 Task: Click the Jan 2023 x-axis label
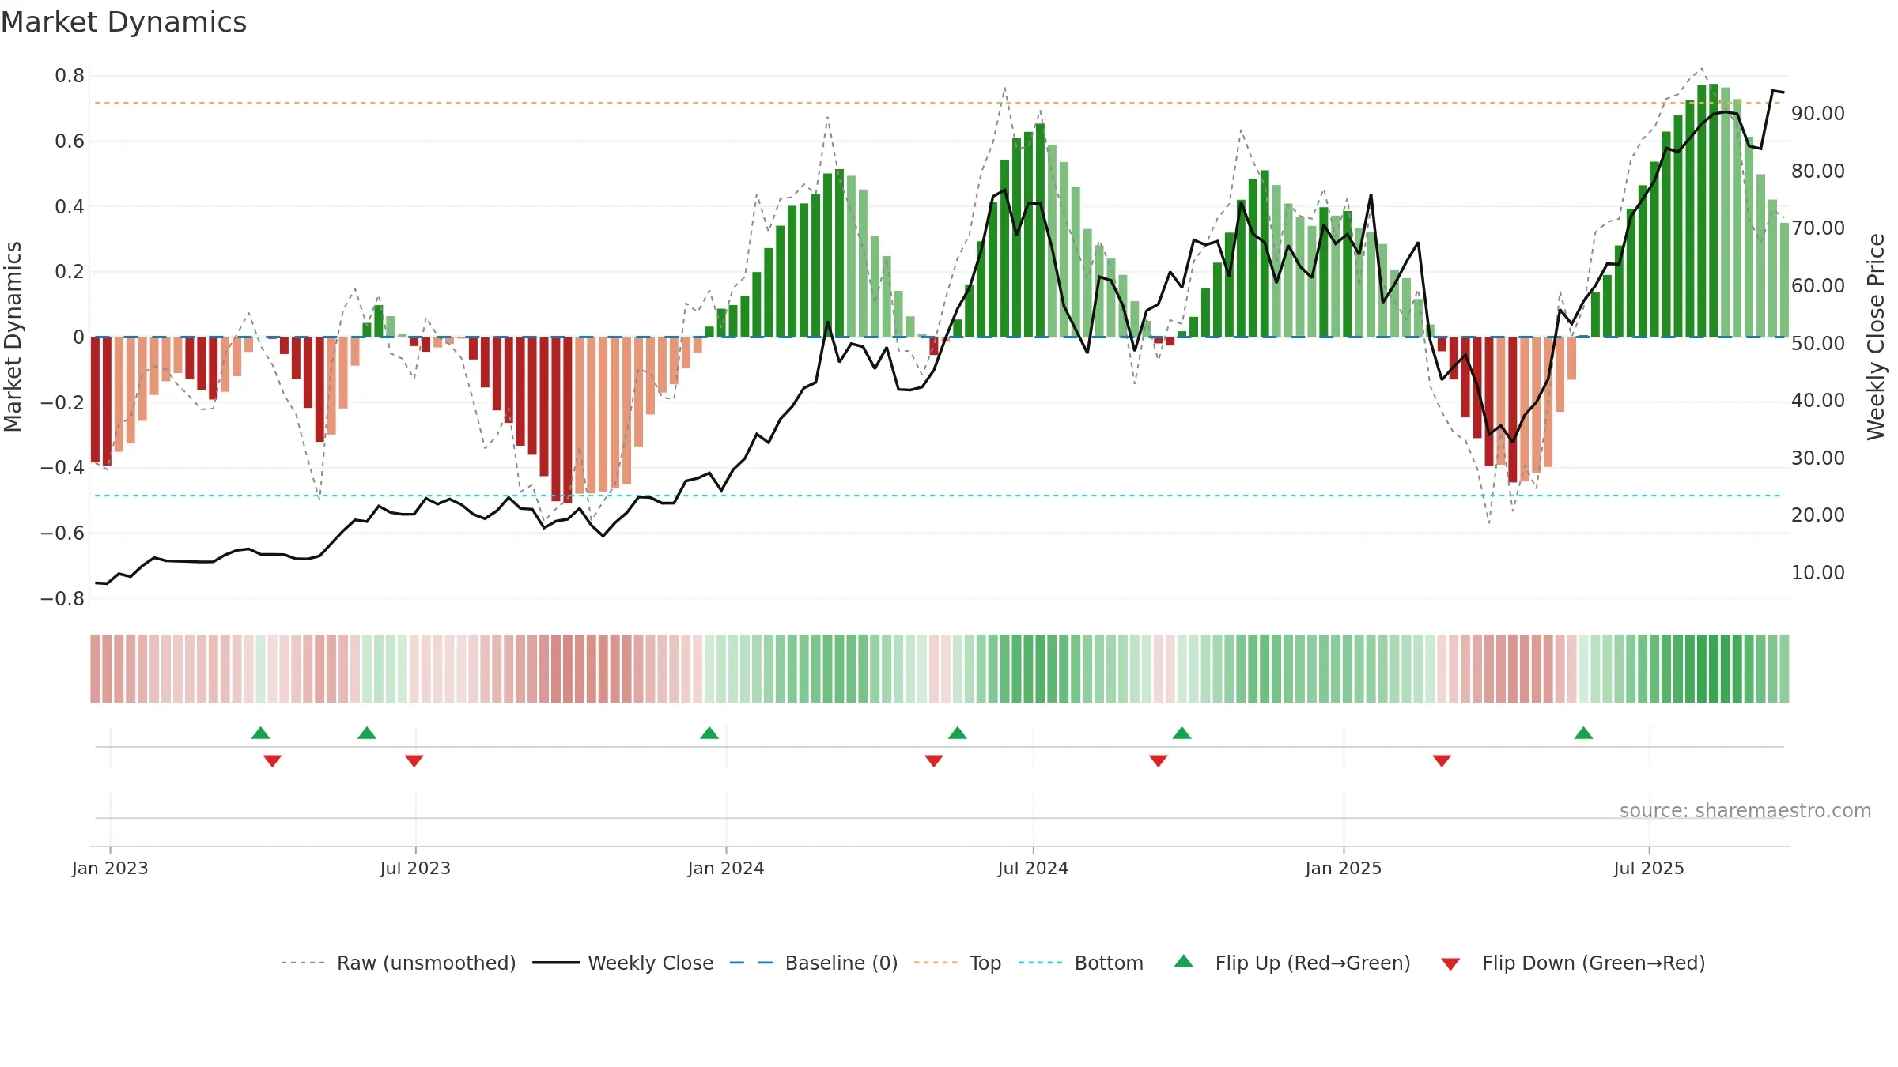pyautogui.click(x=110, y=868)
